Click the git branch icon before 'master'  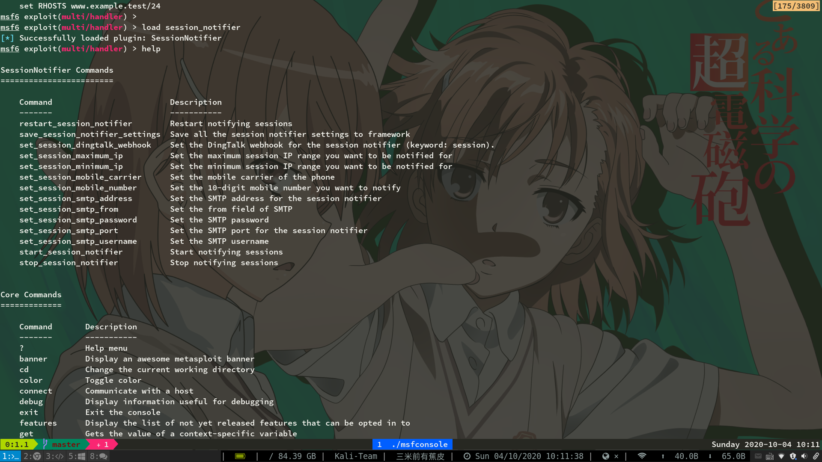click(x=45, y=444)
